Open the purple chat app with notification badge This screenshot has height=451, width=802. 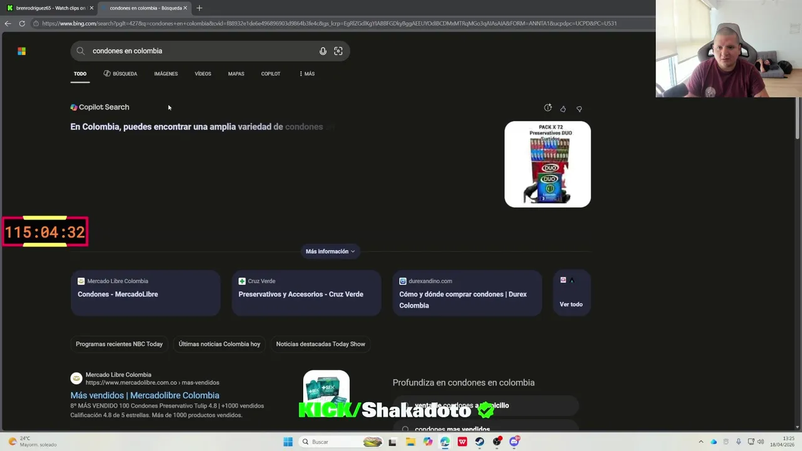[514, 442]
